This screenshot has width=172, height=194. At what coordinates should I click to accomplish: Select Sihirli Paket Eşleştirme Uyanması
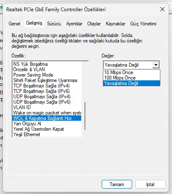pyautogui.click(x=47, y=80)
